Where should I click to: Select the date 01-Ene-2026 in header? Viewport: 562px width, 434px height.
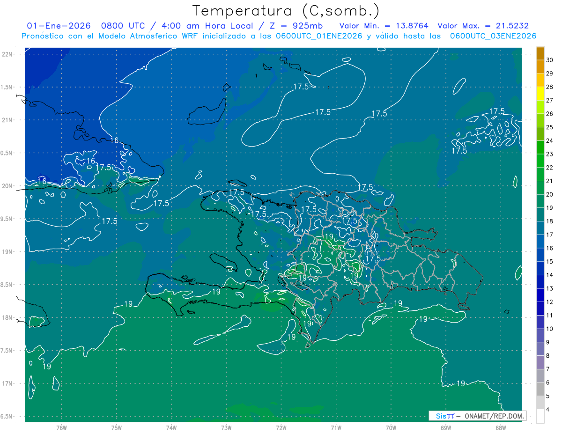[58, 26]
